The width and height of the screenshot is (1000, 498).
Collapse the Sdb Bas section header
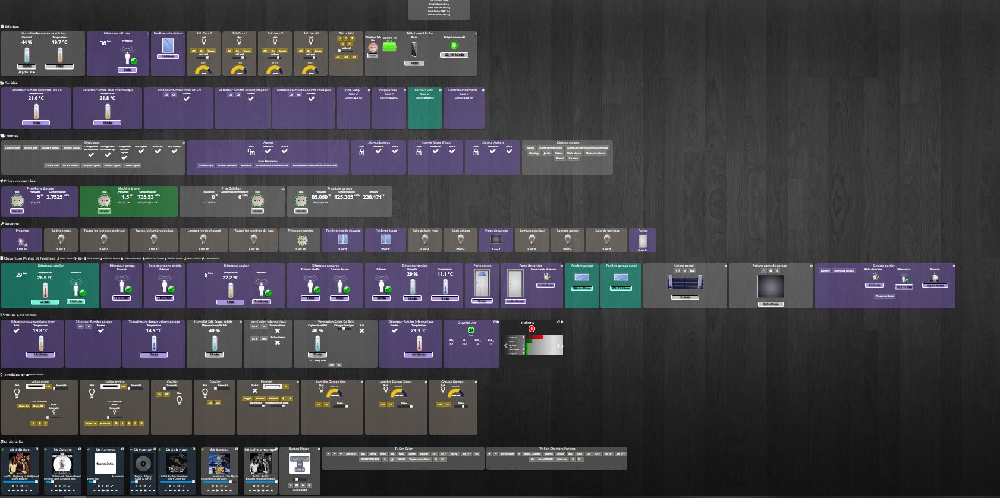click(x=10, y=27)
